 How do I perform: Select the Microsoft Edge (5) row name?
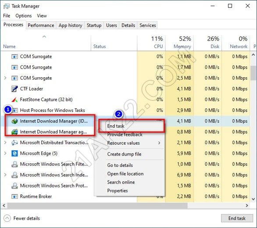click(39, 153)
